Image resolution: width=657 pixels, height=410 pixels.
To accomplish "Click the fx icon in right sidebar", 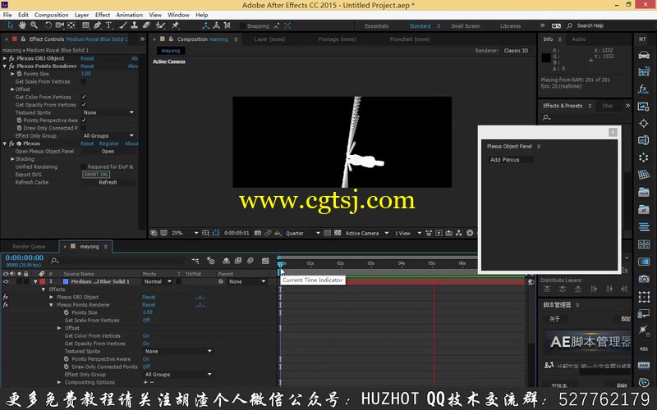I will [643, 89].
